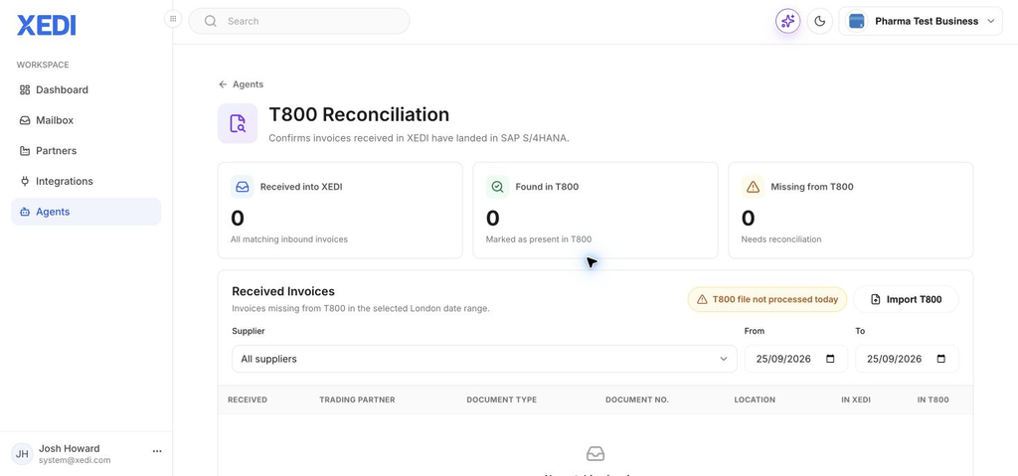Open Integrations in the sidebar
Screen dimensions: 1018x476
(85, 181)
